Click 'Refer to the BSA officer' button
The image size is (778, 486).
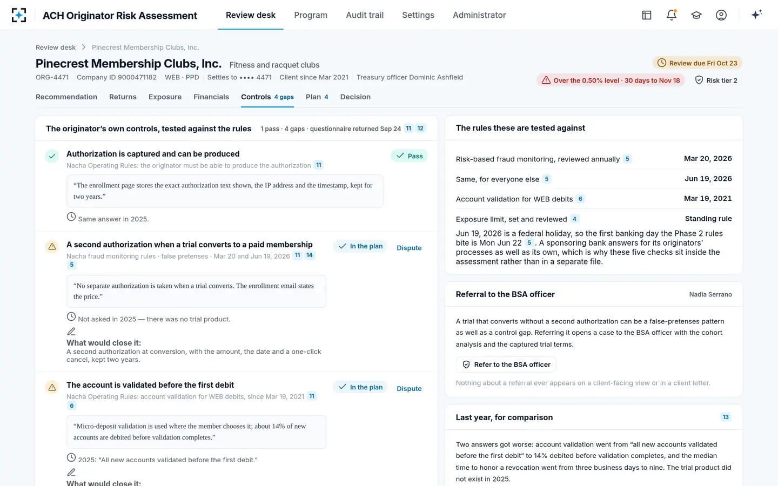[506, 364]
